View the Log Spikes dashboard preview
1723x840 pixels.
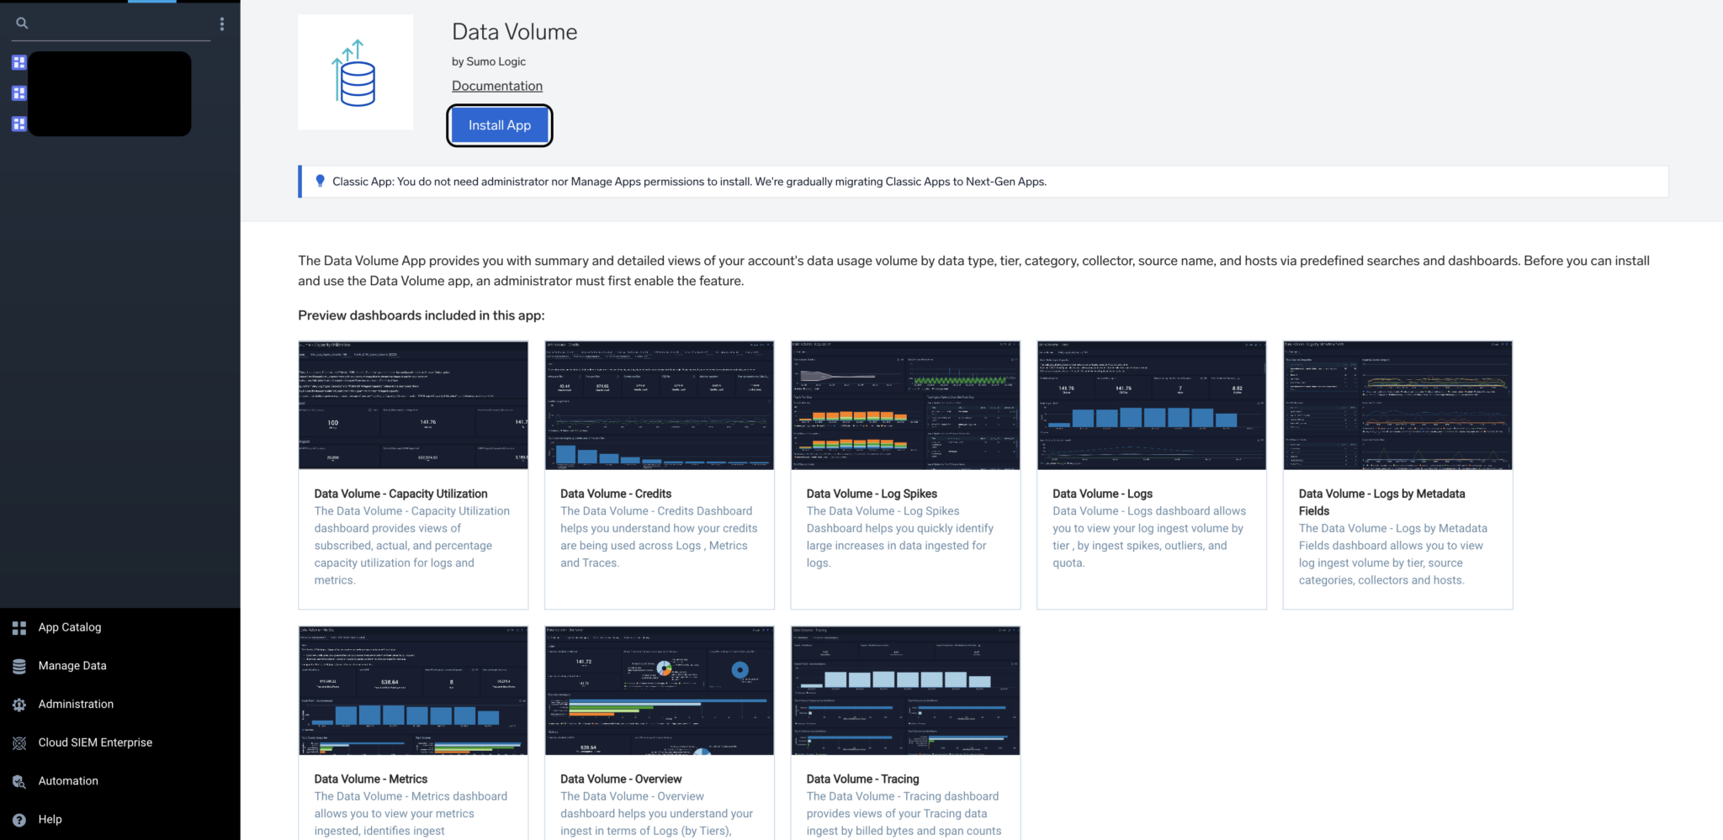pyautogui.click(x=905, y=405)
